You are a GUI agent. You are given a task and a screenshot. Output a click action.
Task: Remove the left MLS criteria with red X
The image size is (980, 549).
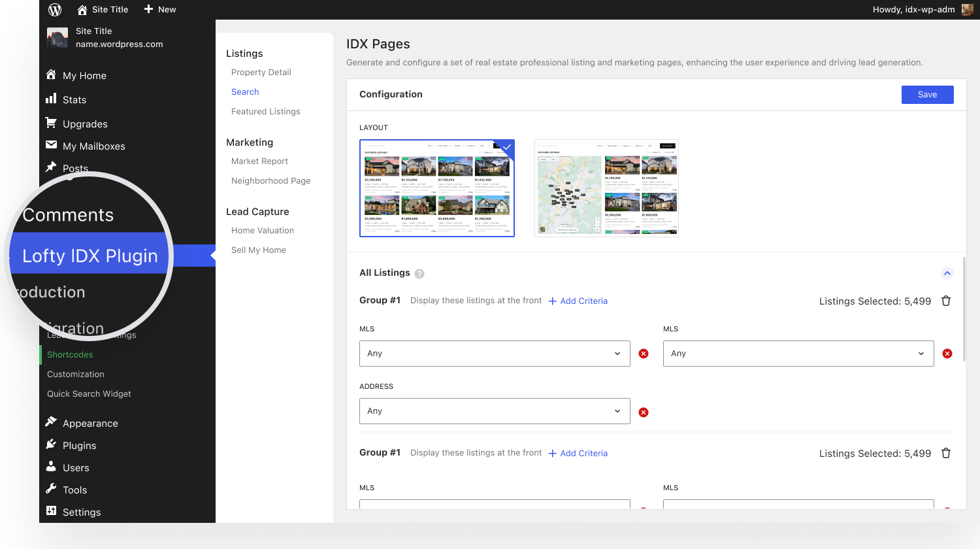pos(644,354)
